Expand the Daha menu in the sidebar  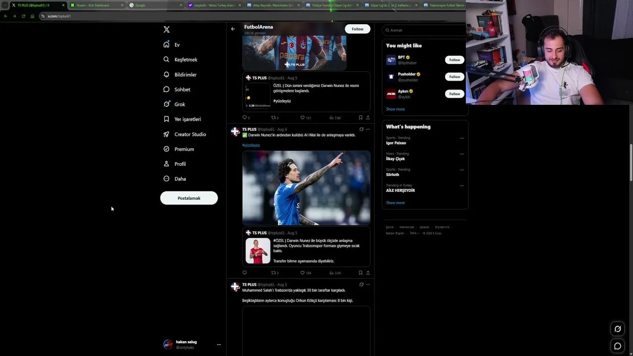(x=175, y=179)
